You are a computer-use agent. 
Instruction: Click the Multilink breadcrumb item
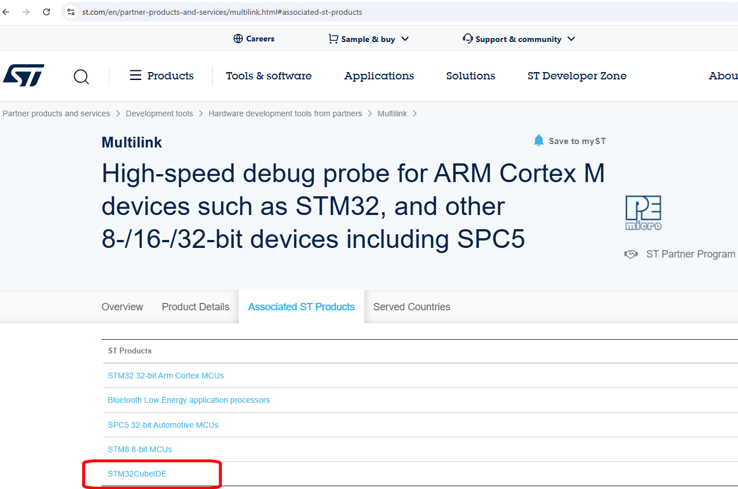pos(392,113)
